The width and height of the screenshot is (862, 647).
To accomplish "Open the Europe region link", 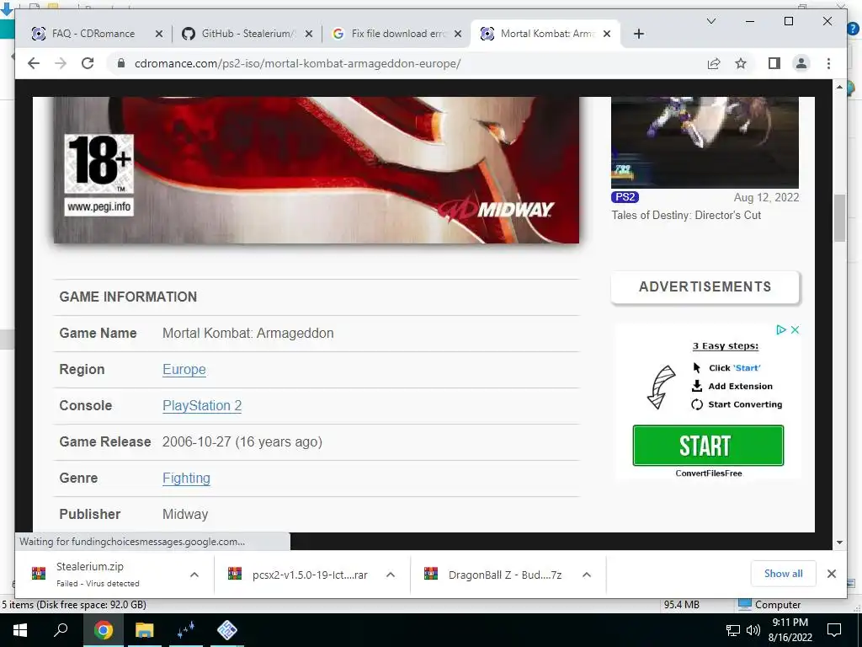I will [184, 369].
